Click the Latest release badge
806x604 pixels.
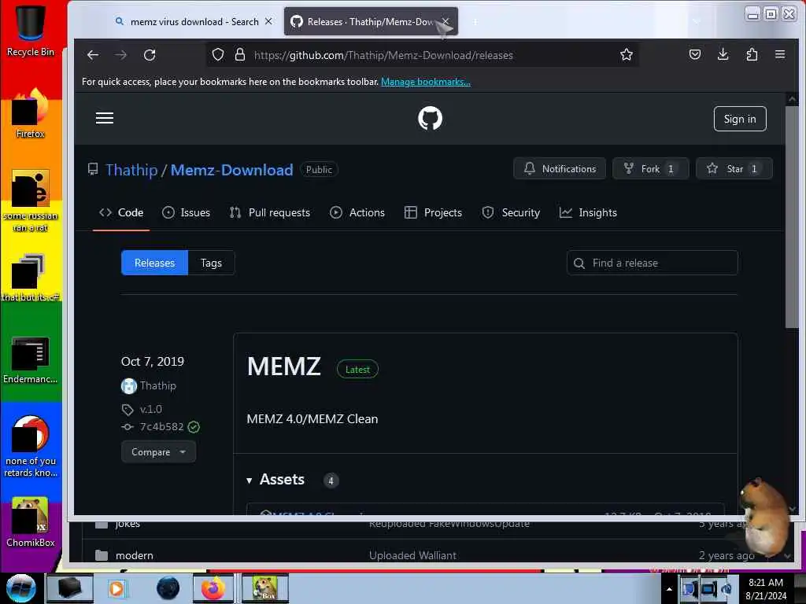click(x=358, y=370)
